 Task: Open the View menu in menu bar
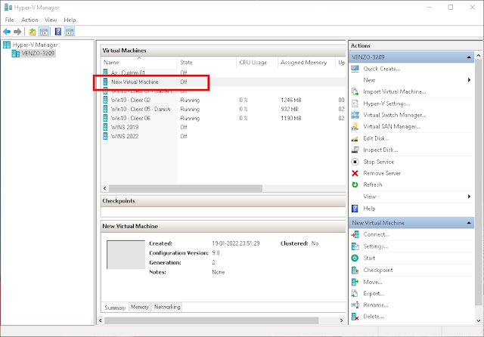[51, 20]
